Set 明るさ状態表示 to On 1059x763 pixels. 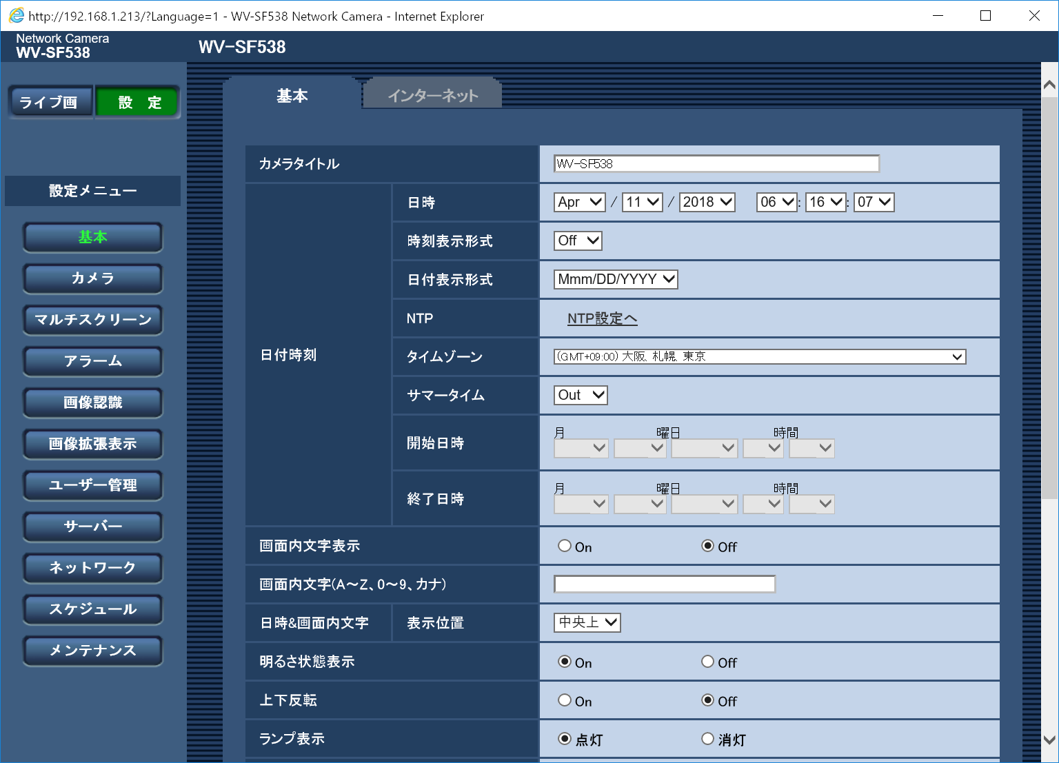[565, 662]
